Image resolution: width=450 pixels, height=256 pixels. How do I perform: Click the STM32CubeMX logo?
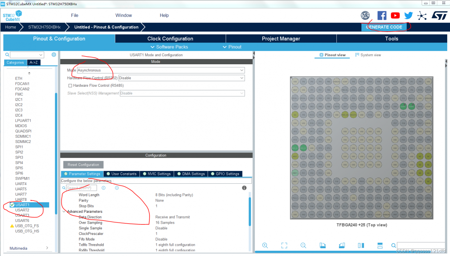(12, 16)
